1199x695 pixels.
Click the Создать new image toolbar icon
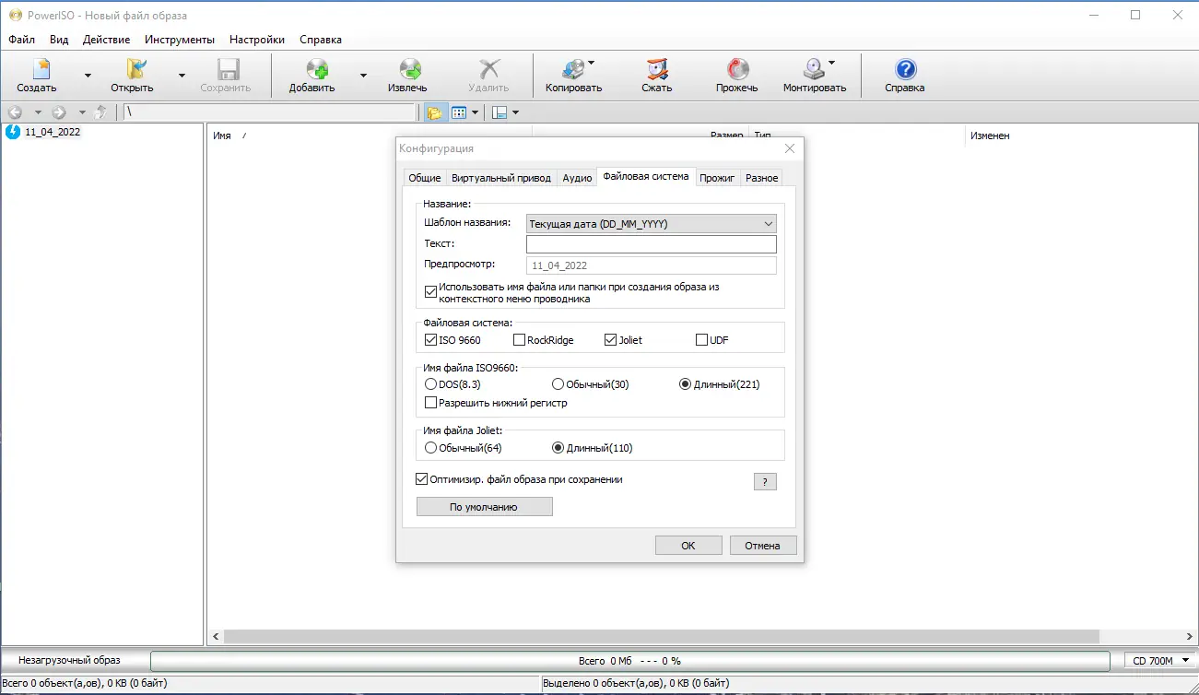[x=41, y=70]
